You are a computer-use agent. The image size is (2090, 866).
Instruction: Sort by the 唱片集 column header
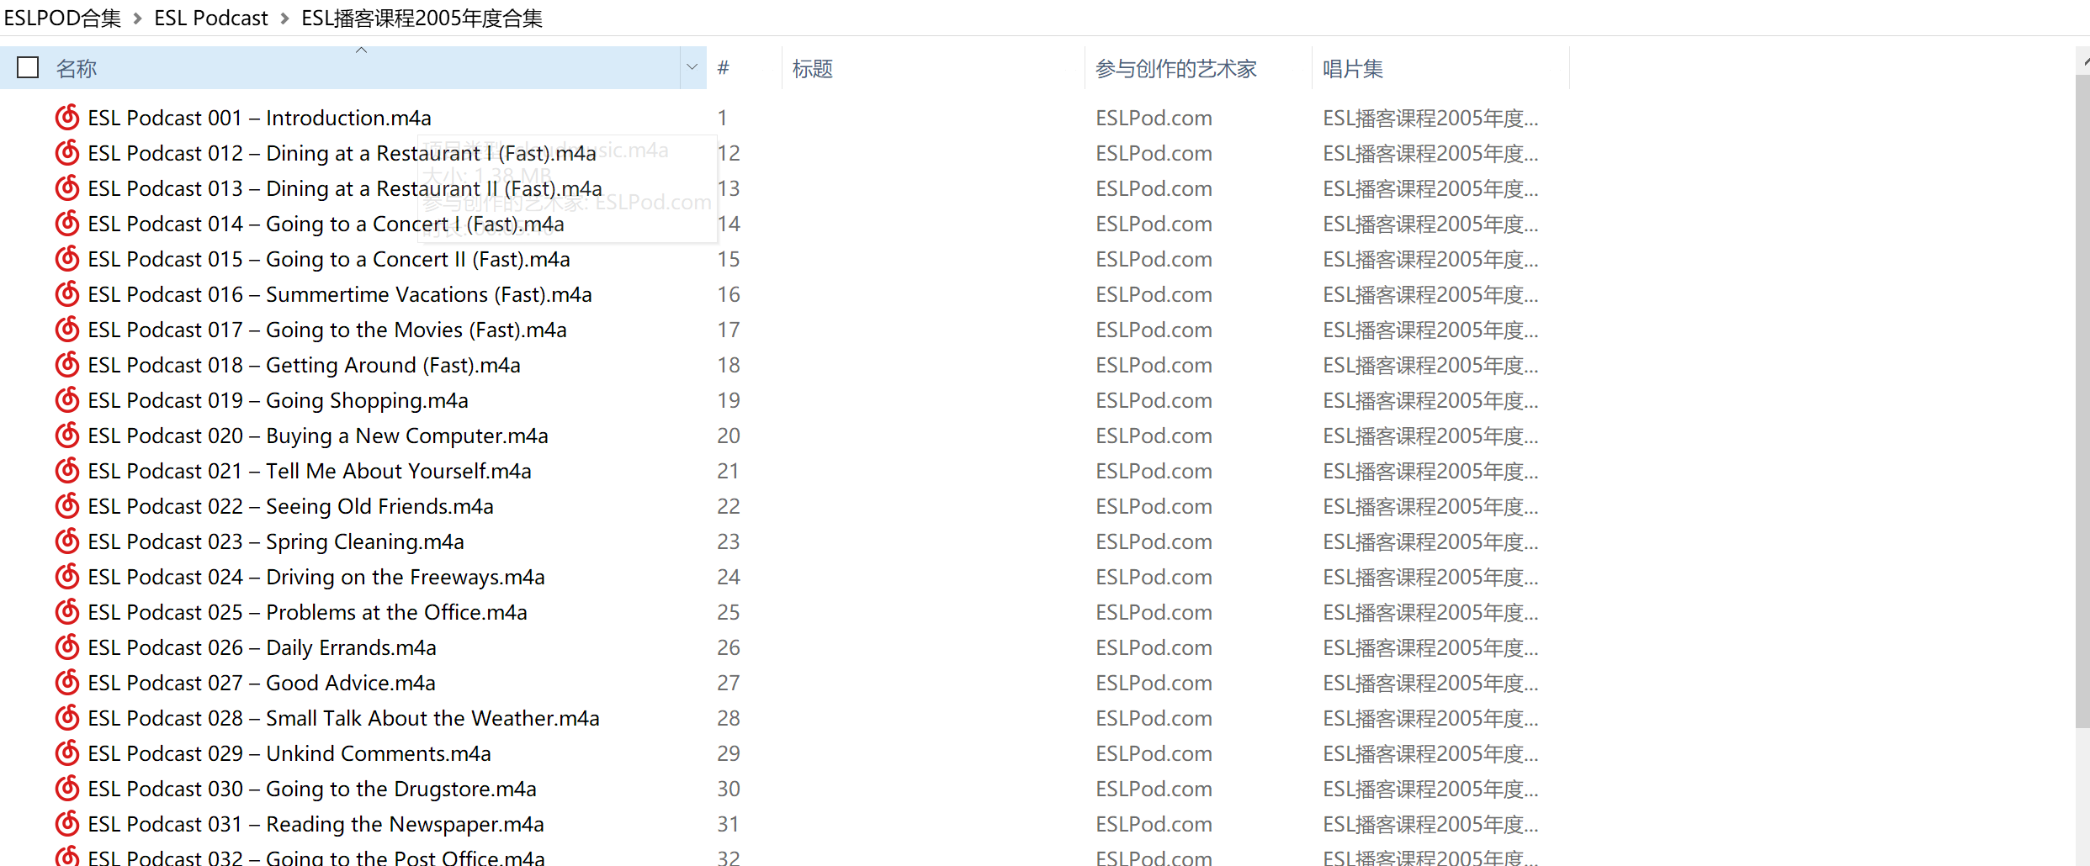(1352, 69)
